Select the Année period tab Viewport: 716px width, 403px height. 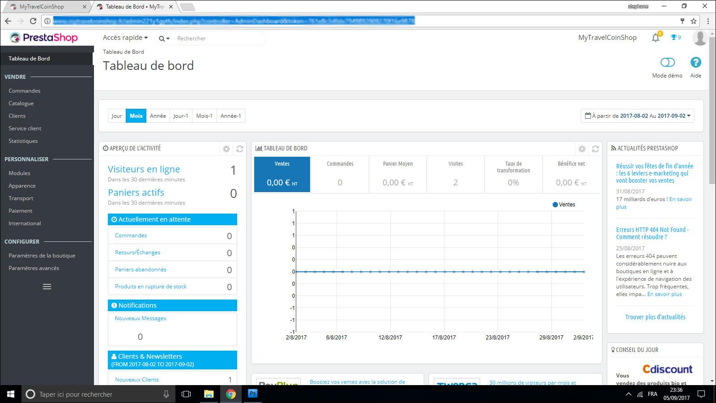coord(158,116)
